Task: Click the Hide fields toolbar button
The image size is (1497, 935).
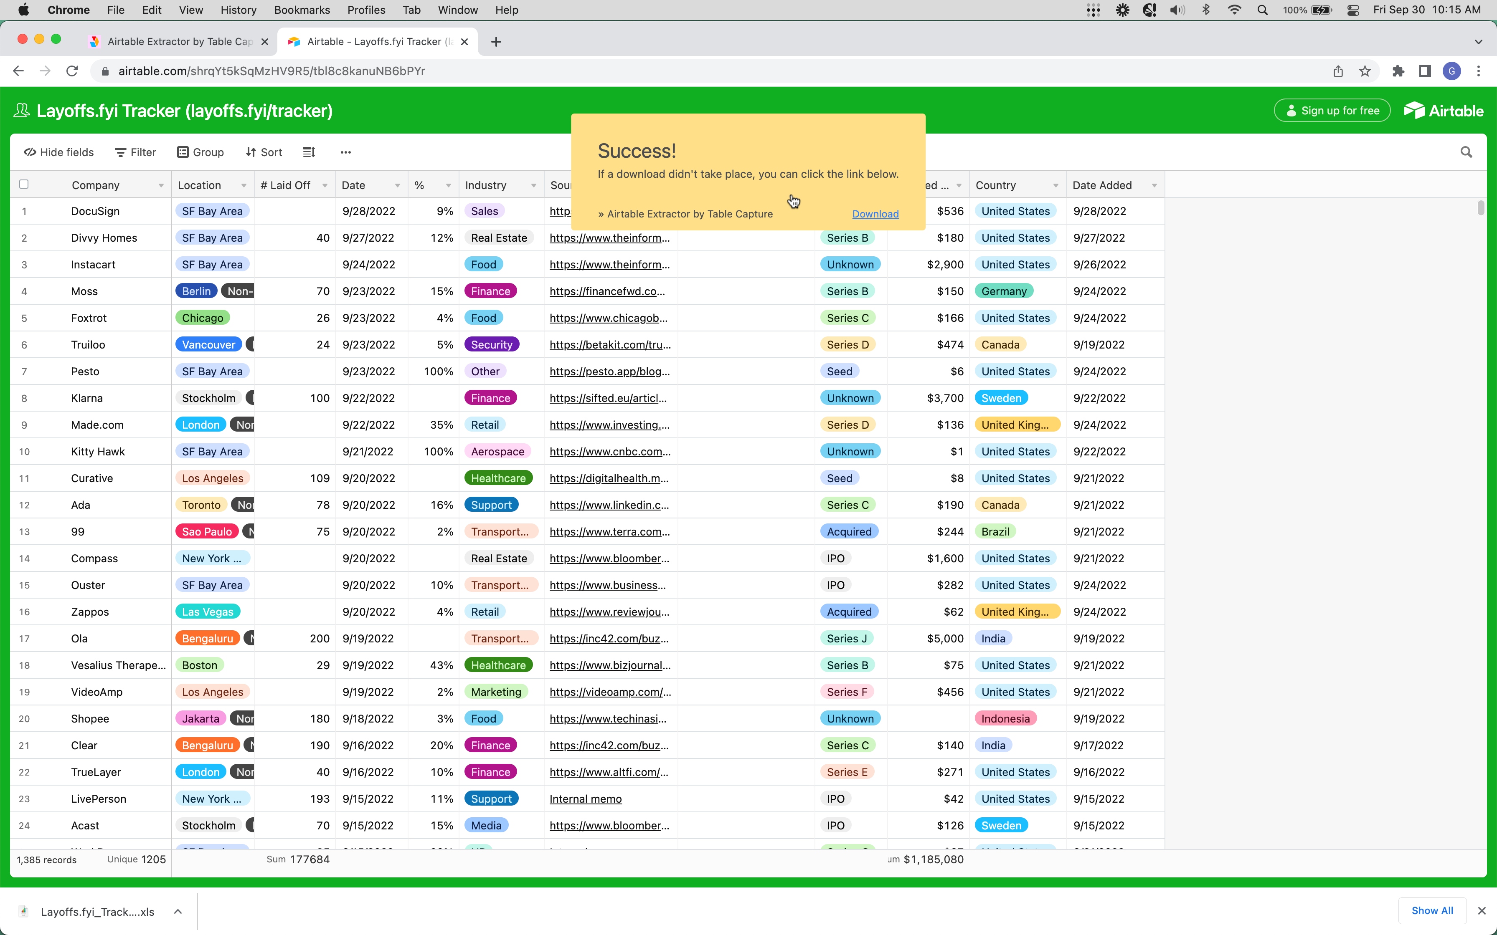Action: [x=59, y=152]
